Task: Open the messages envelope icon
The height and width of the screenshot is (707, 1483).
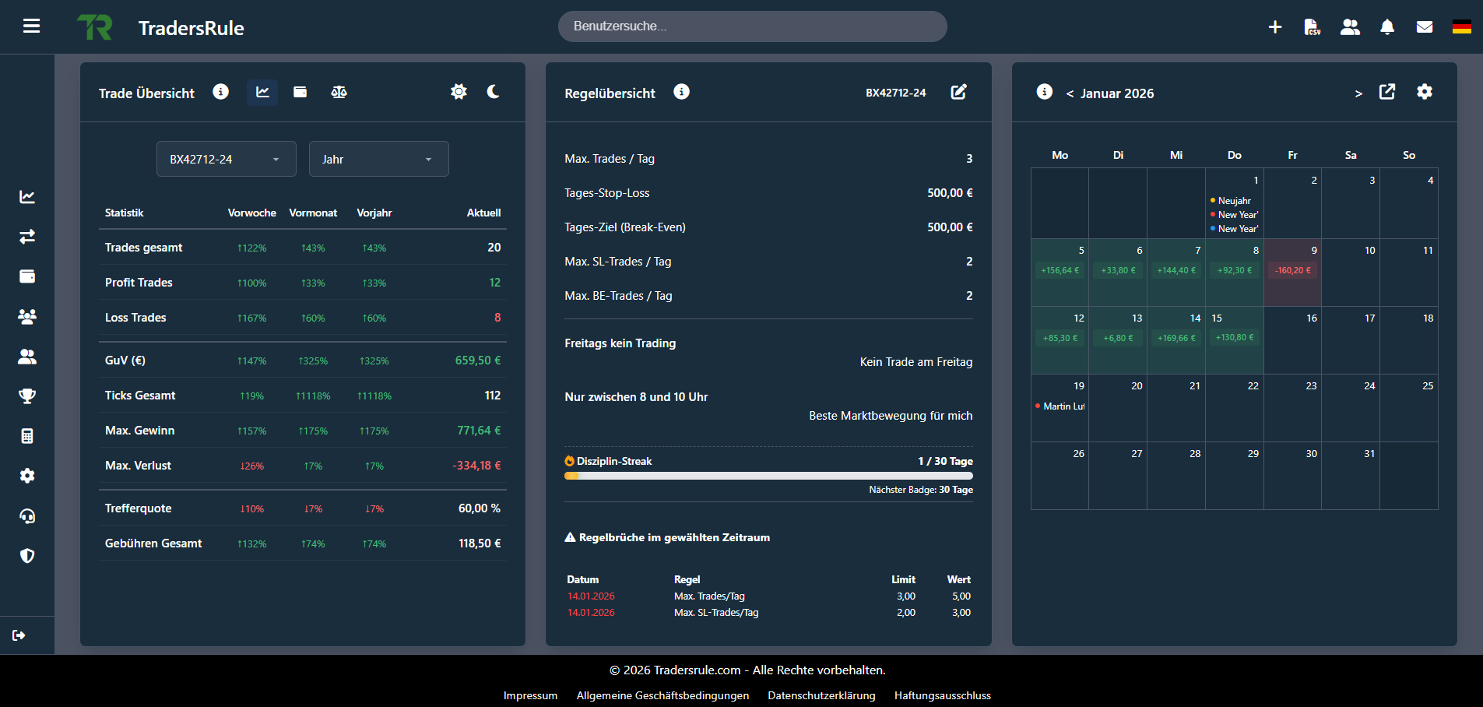Action: [1424, 27]
